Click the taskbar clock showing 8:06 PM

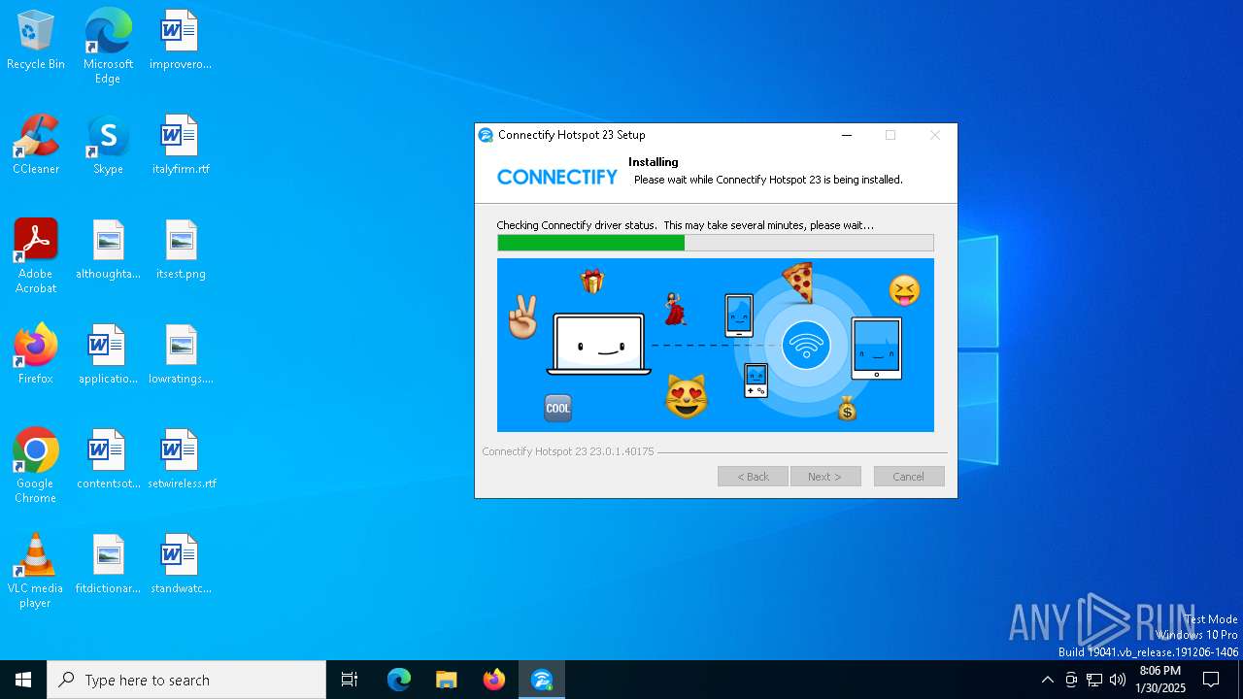pos(1160,680)
